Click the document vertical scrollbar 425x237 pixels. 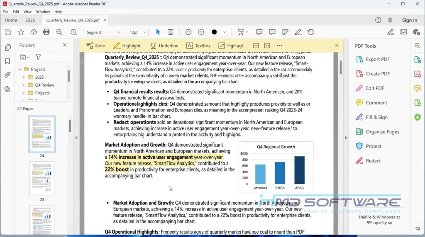[x=341, y=67]
